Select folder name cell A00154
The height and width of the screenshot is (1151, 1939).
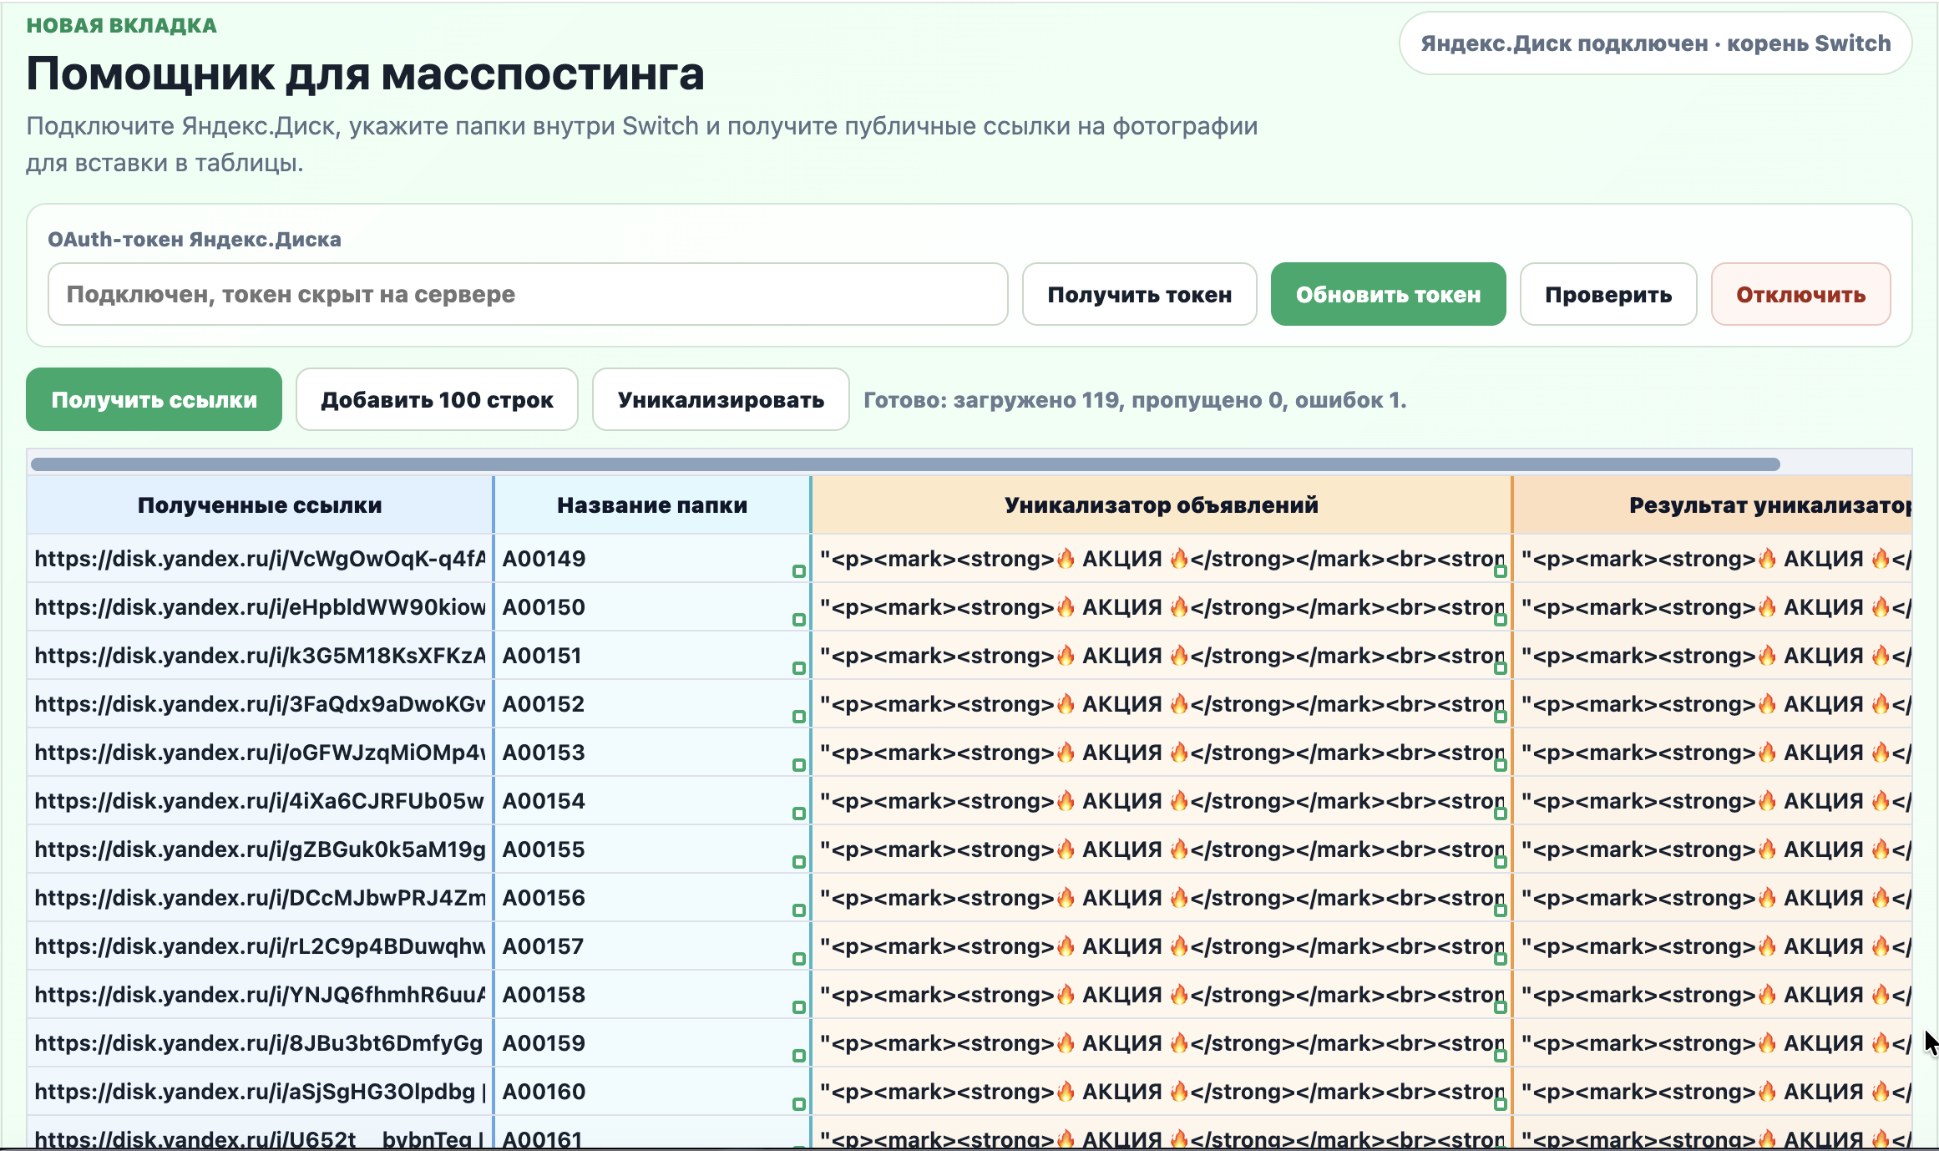click(652, 800)
